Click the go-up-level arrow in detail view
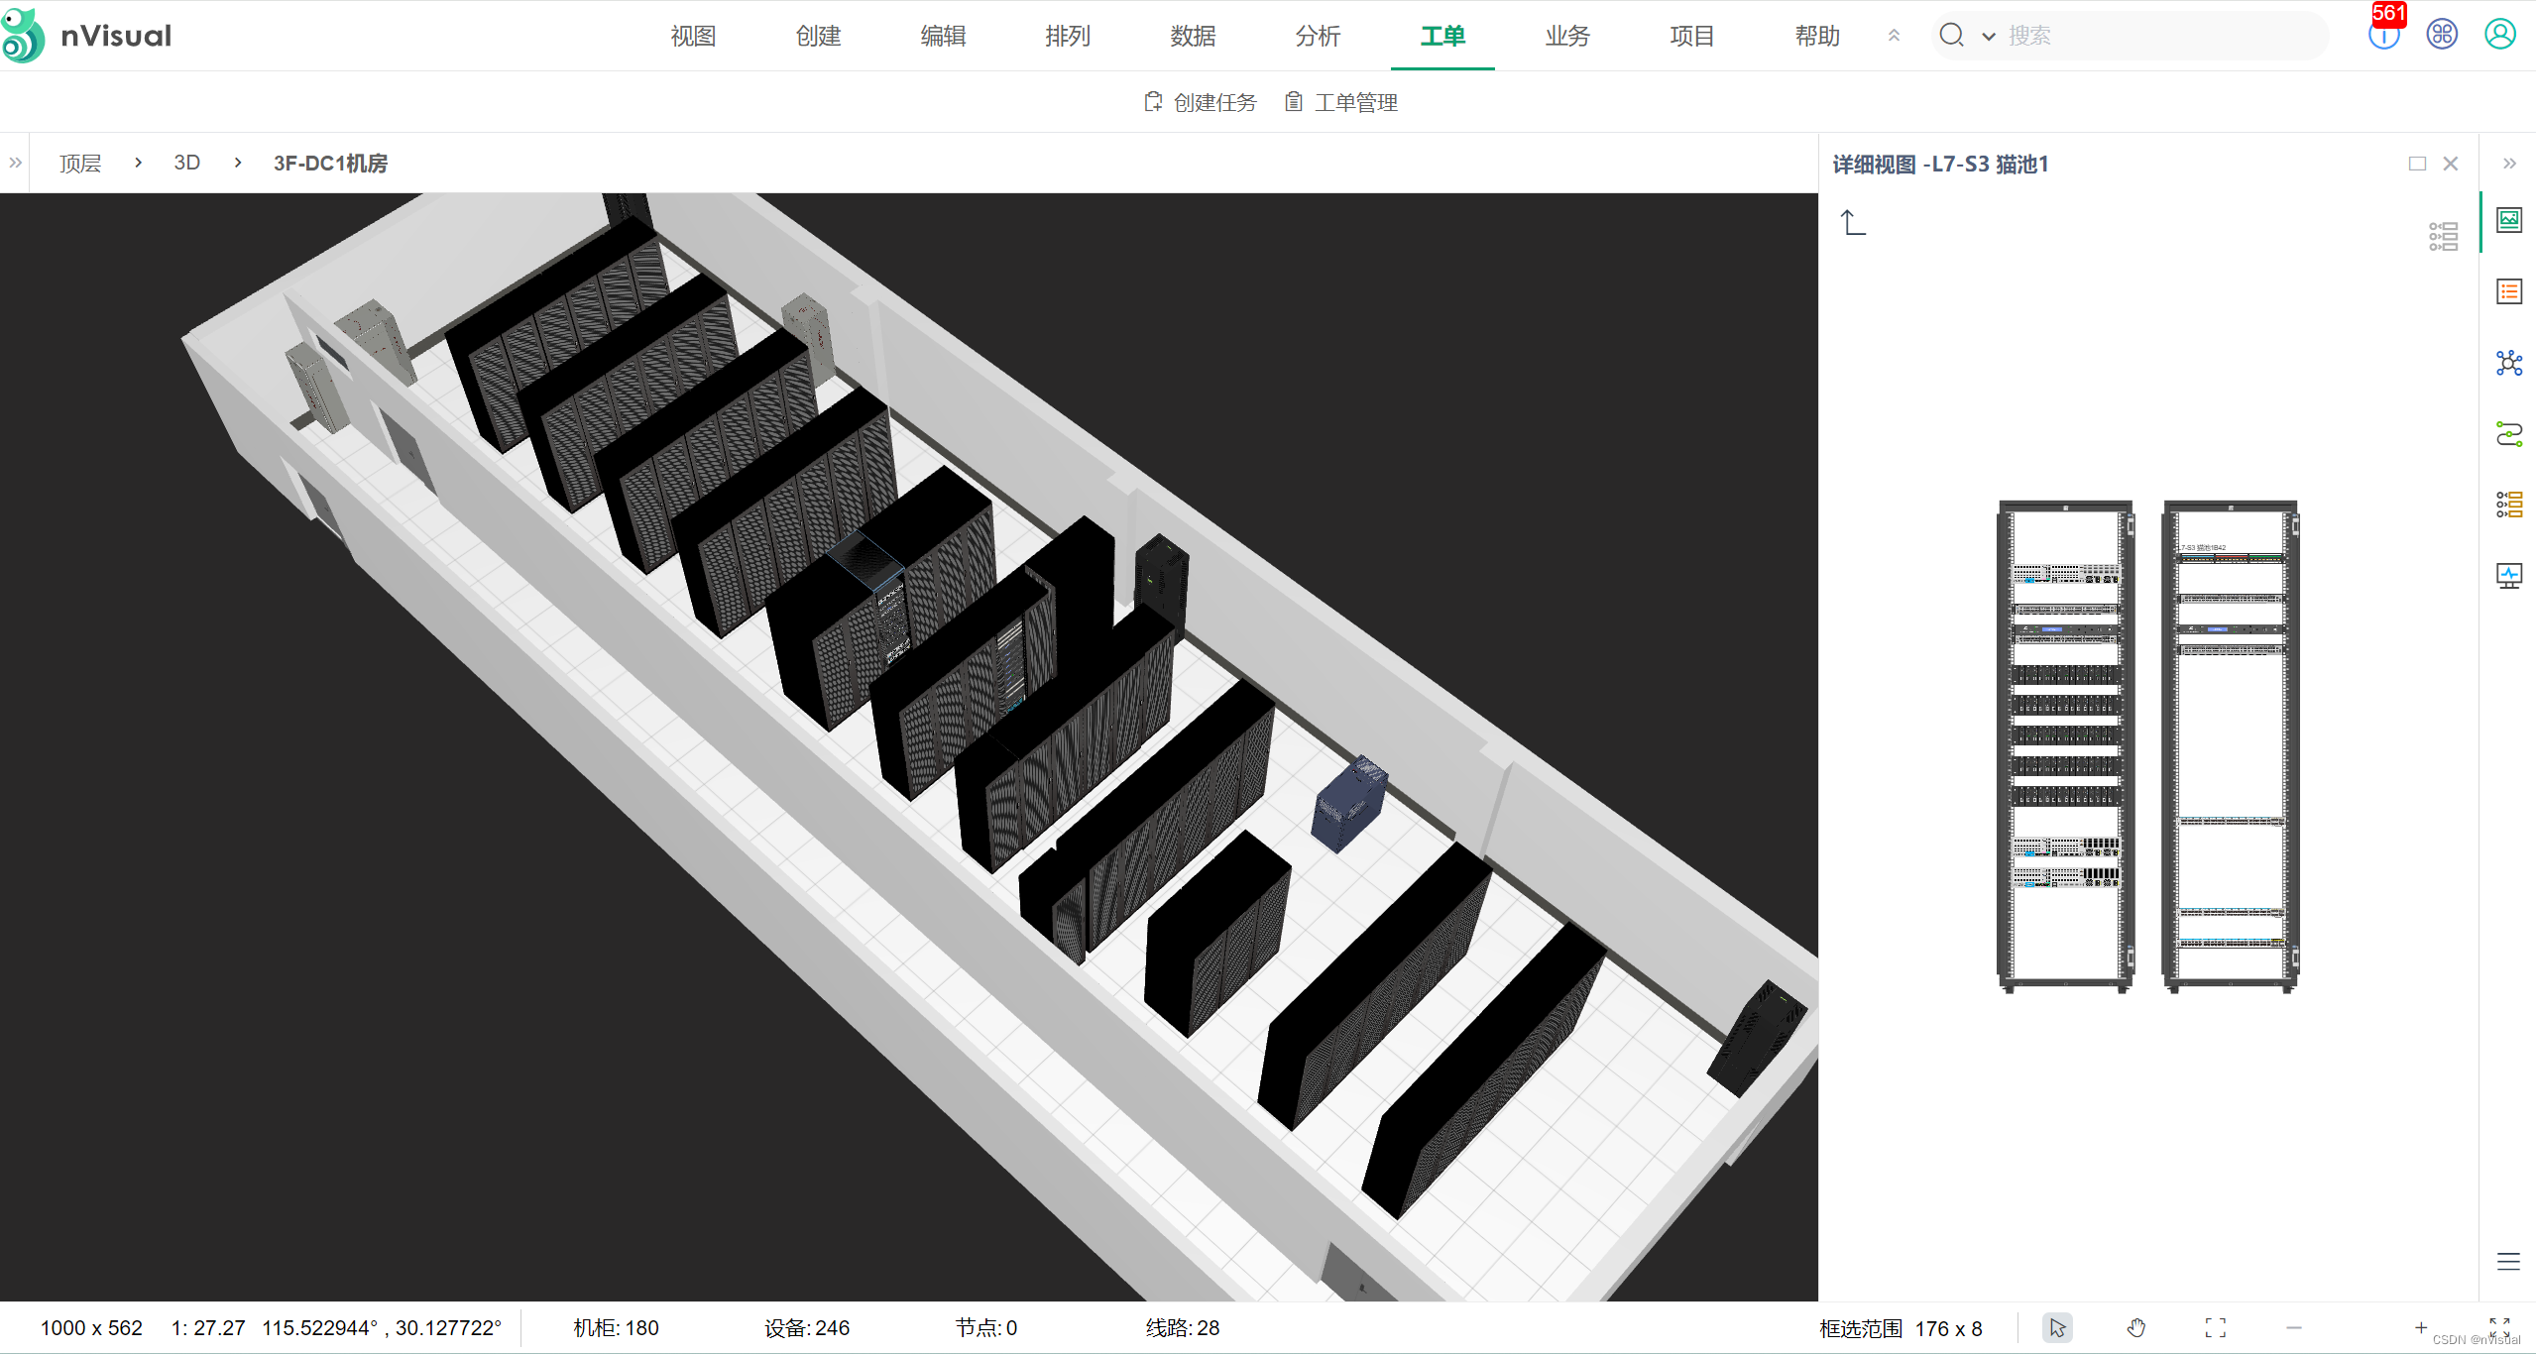Screen dimensions: 2536x1354 click(x=1853, y=223)
